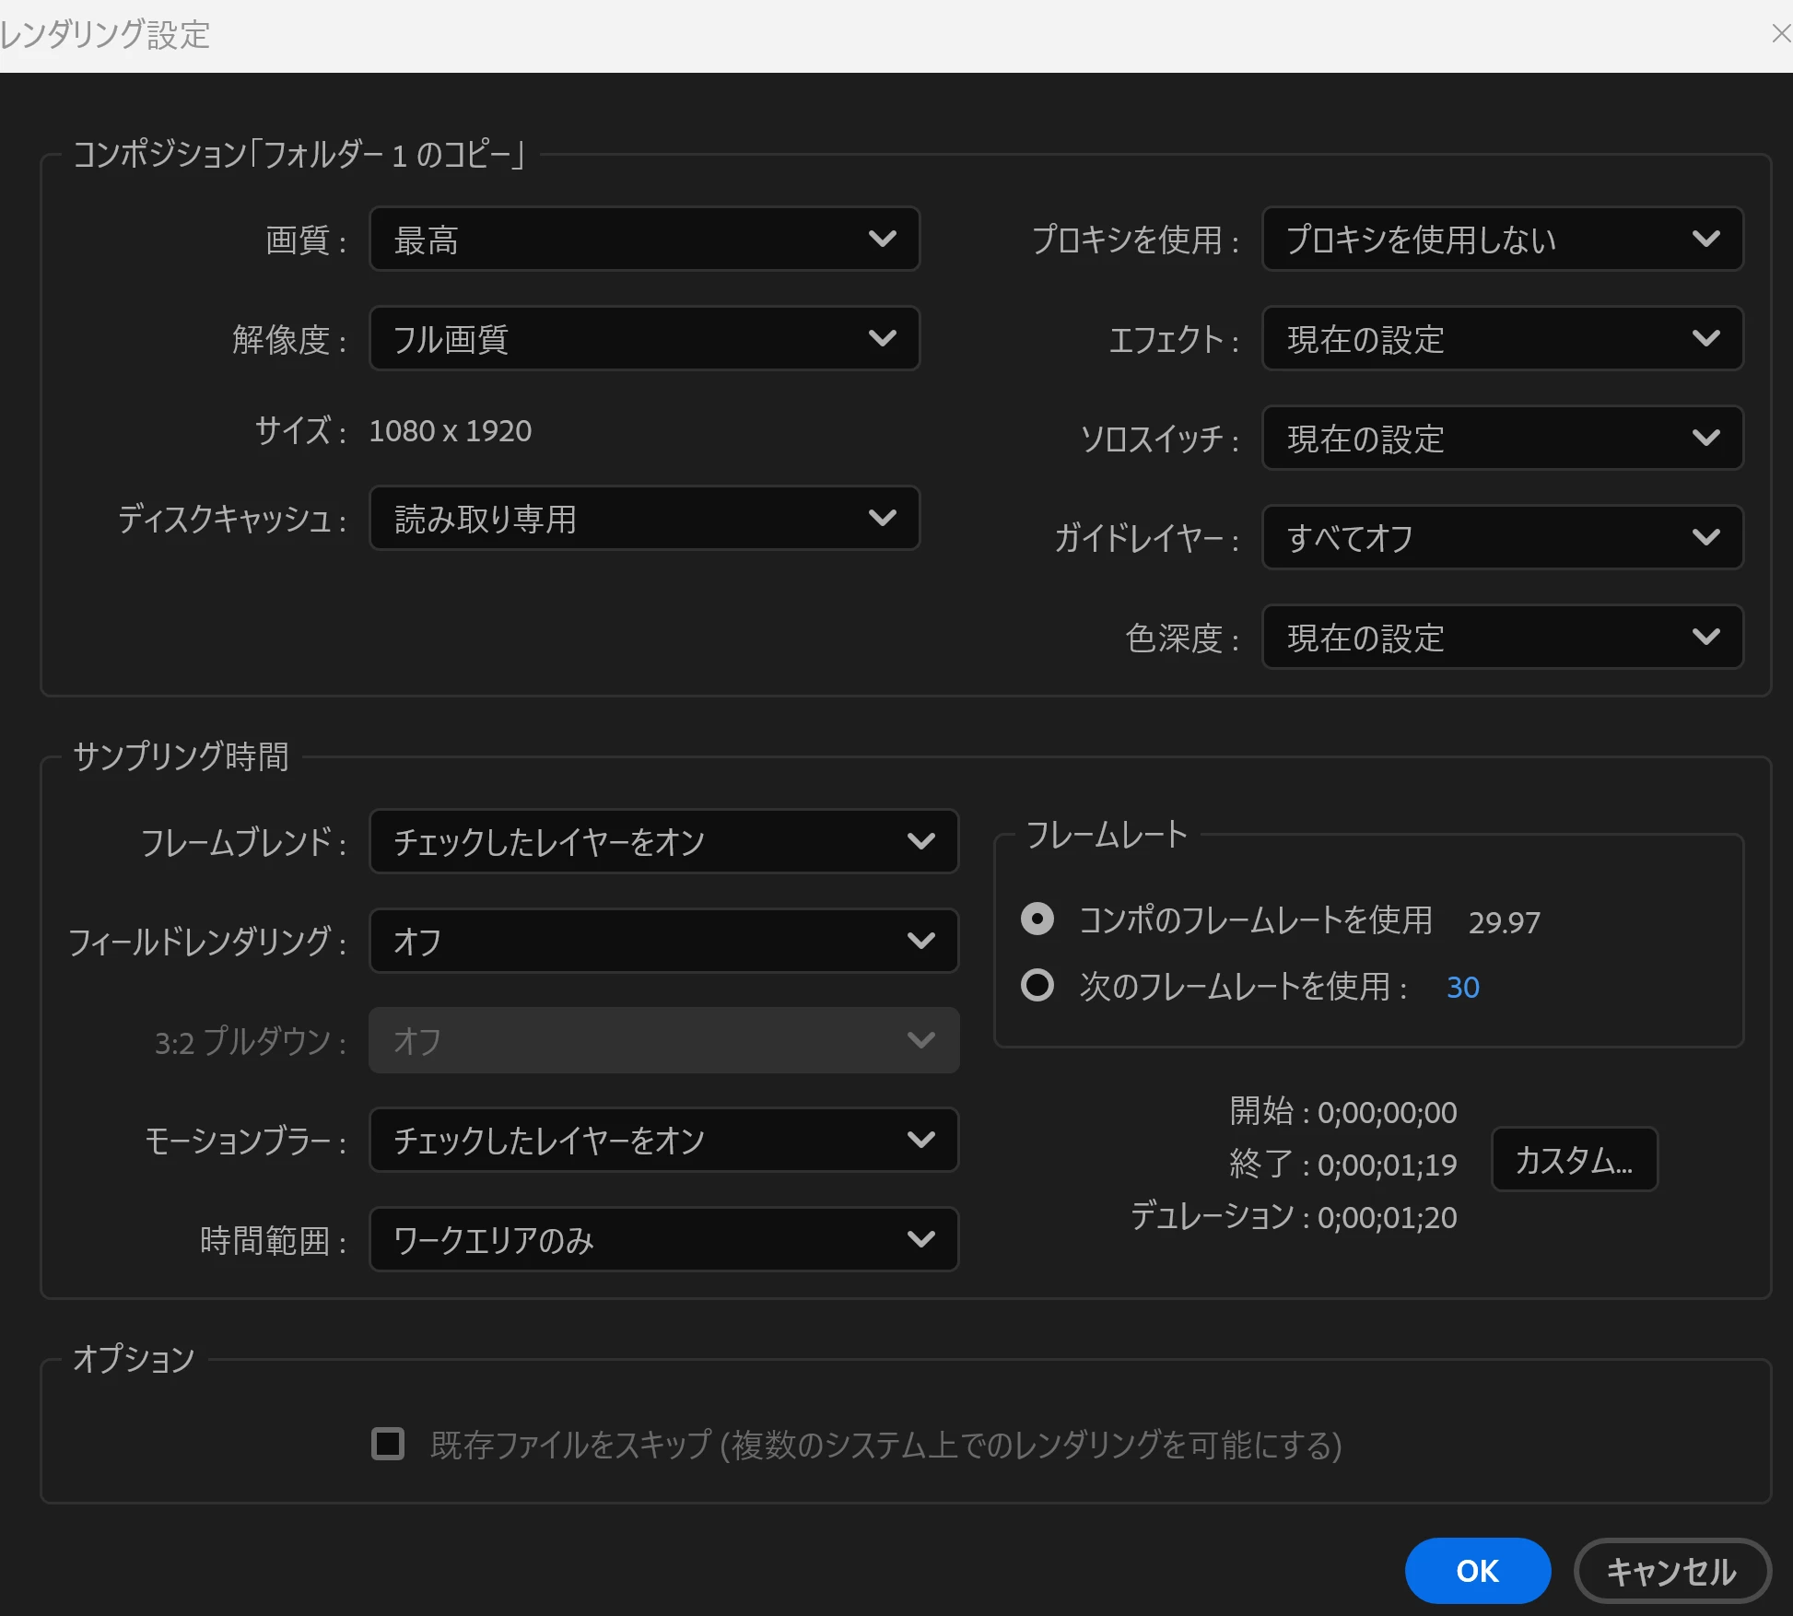Confirm settings with the OK button
Image resolution: width=1793 pixels, height=1616 pixels.
[x=1477, y=1571]
